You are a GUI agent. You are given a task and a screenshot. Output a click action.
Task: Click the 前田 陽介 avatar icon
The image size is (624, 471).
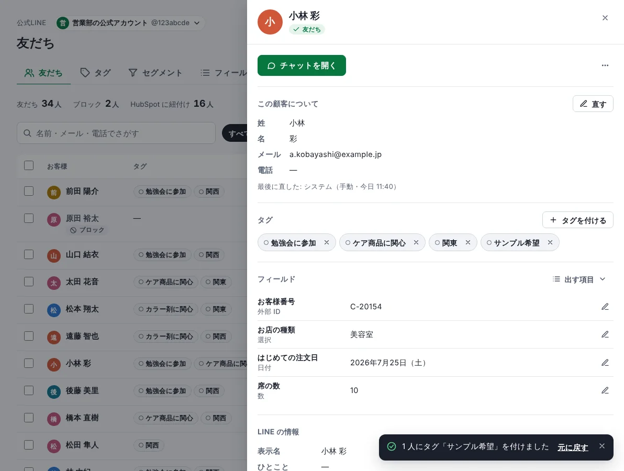click(54, 193)
